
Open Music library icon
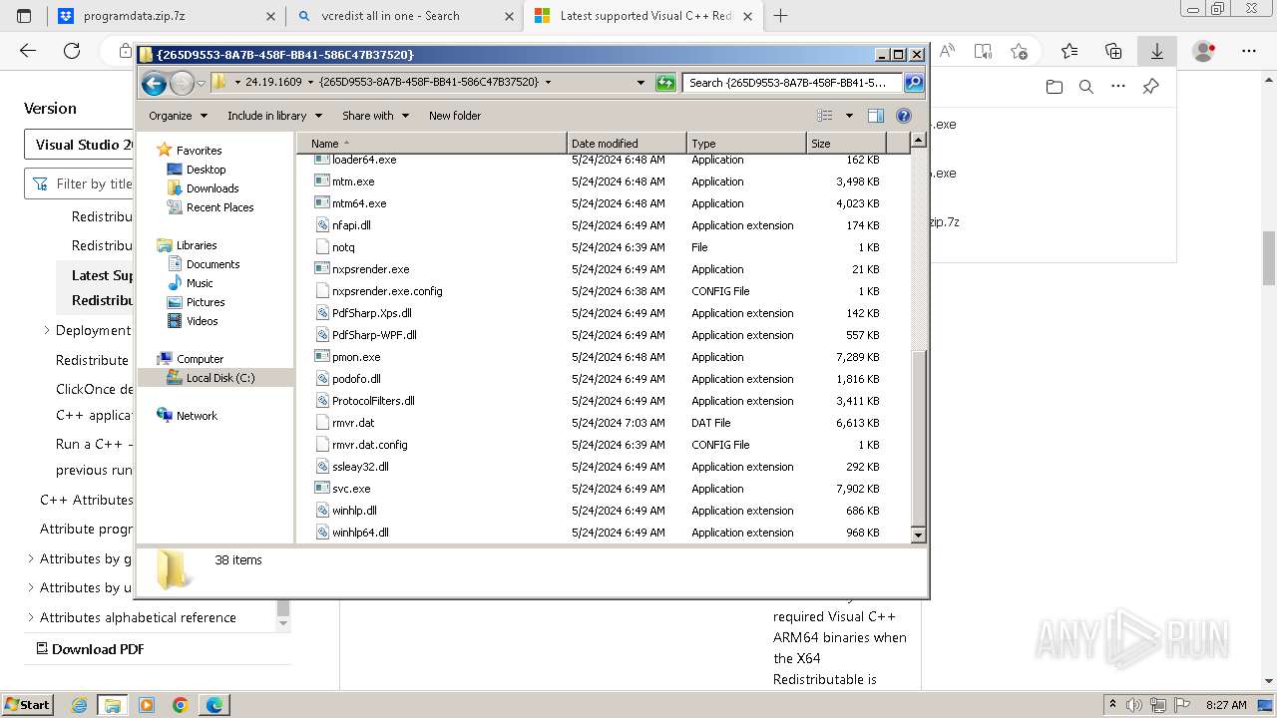pos(175,283)
